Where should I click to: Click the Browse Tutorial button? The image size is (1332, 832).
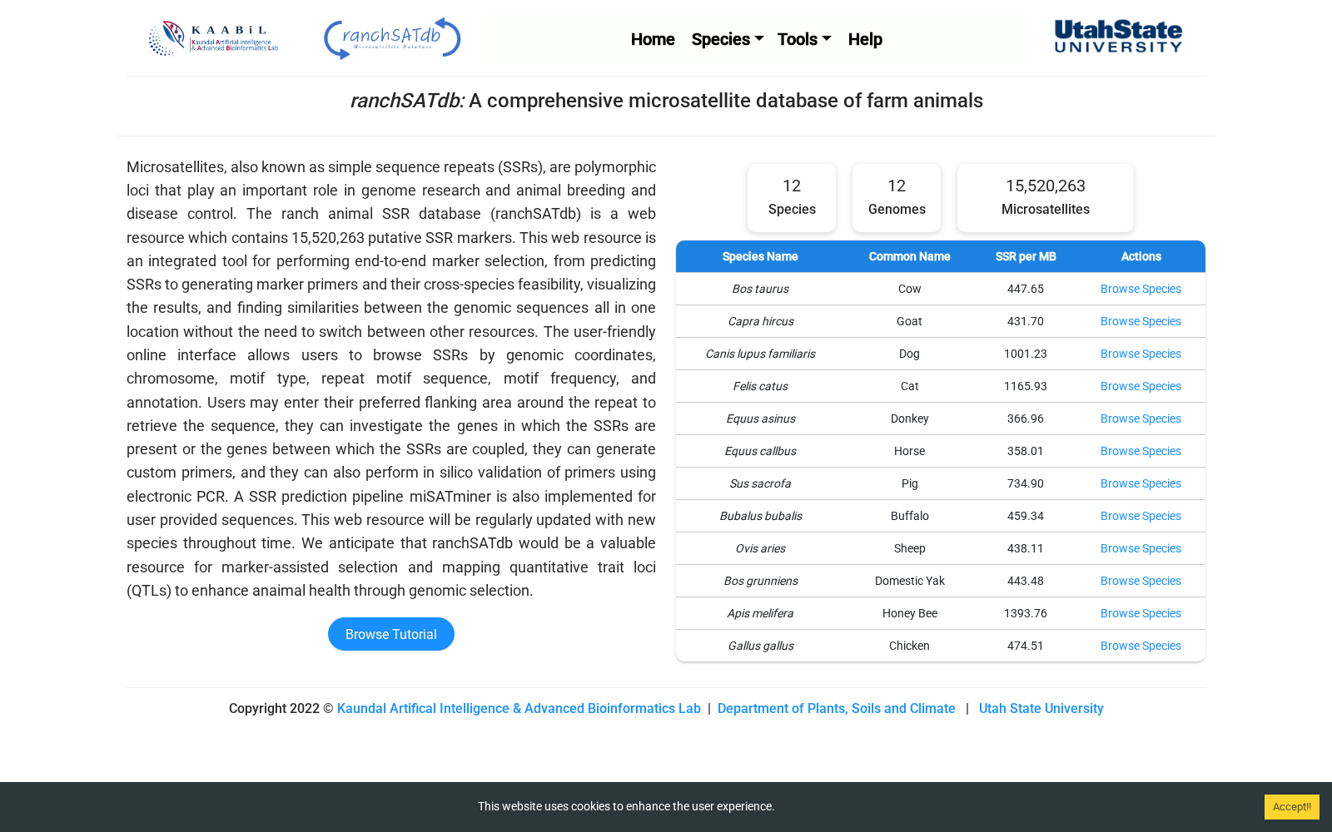391,634
